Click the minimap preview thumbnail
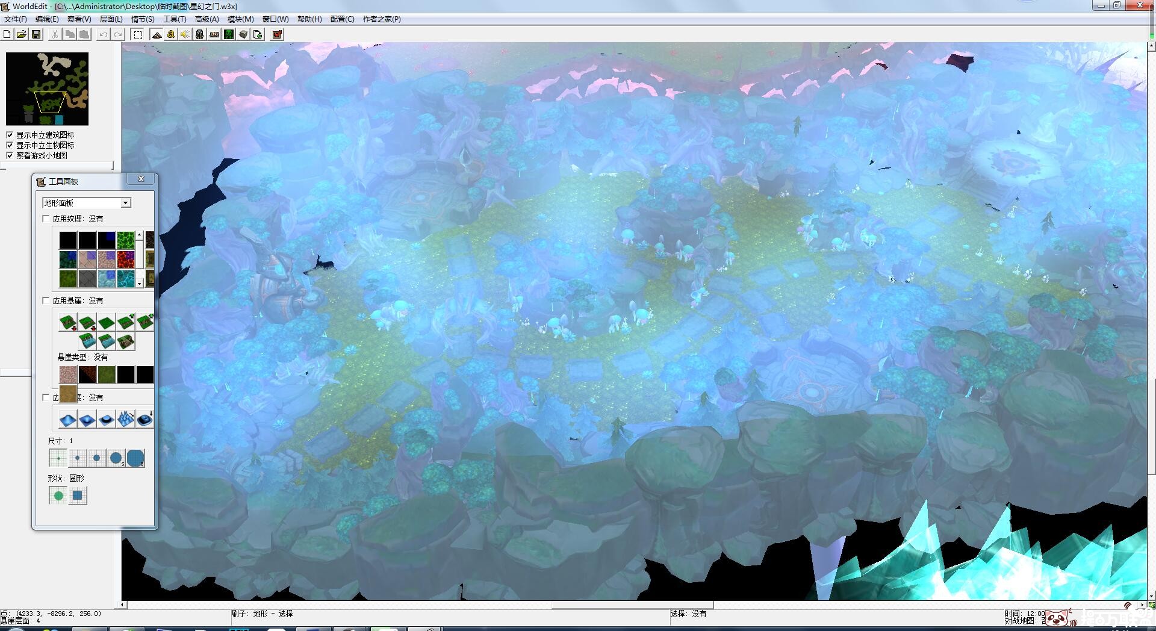The image size is (1156, 631). pos(47,89)
